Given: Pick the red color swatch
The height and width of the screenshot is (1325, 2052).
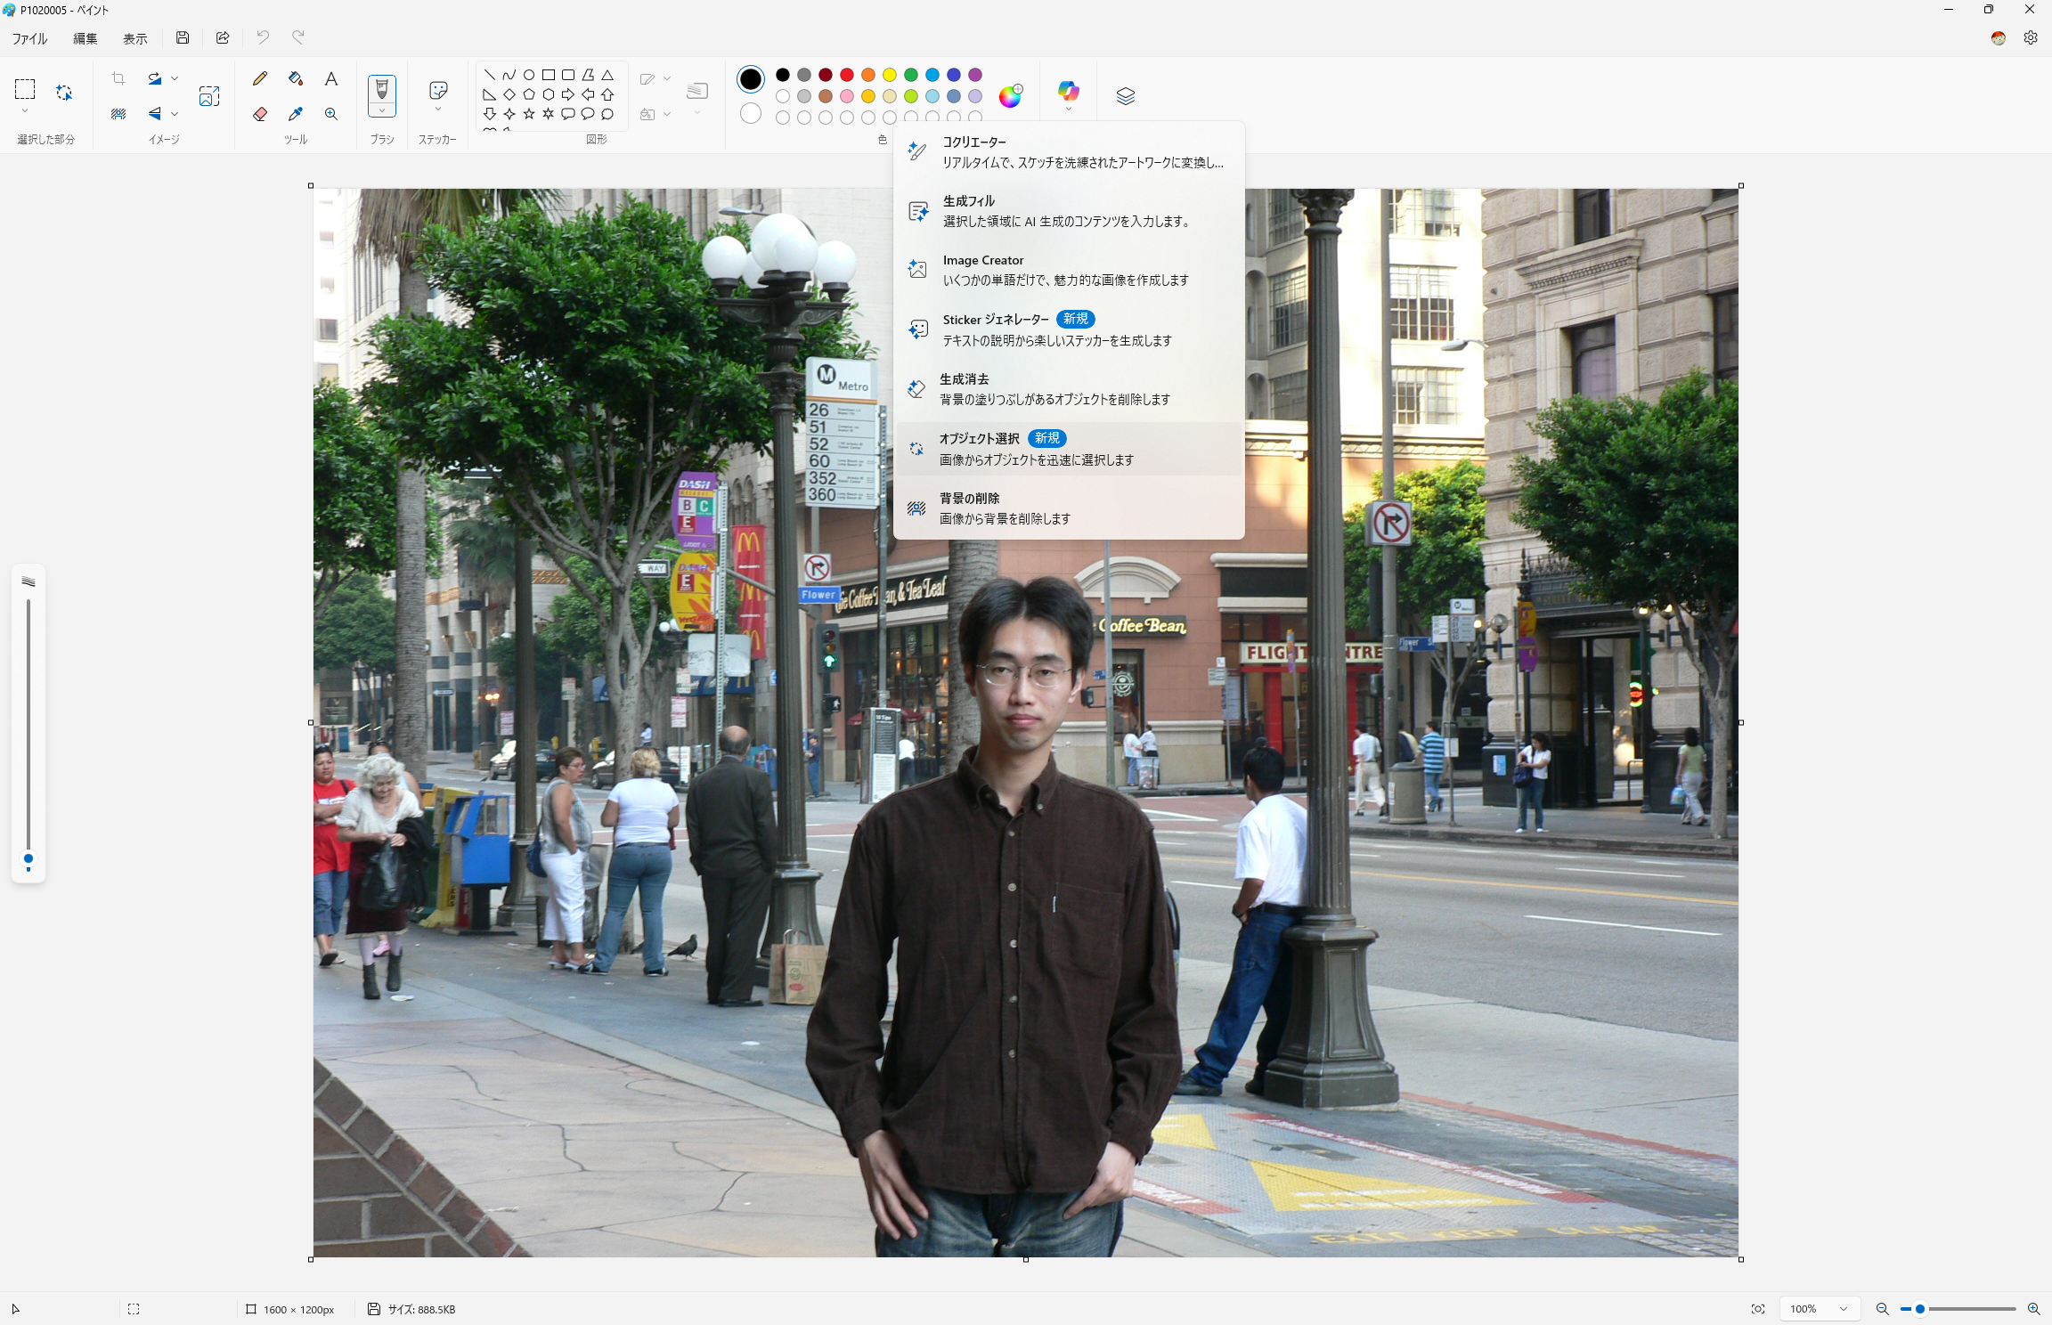Looking at the screenshot, I should (x=847, y=75).
